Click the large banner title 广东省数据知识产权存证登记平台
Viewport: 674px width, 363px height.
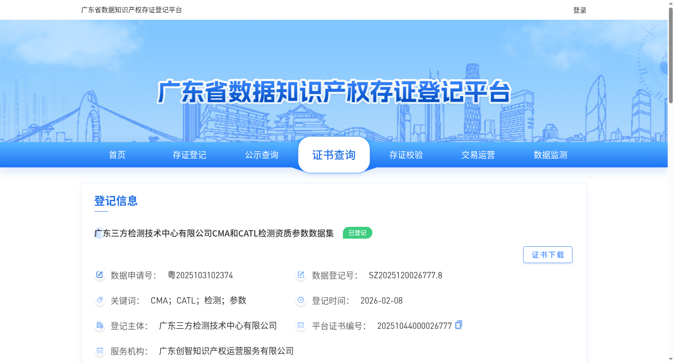[334, 91]
